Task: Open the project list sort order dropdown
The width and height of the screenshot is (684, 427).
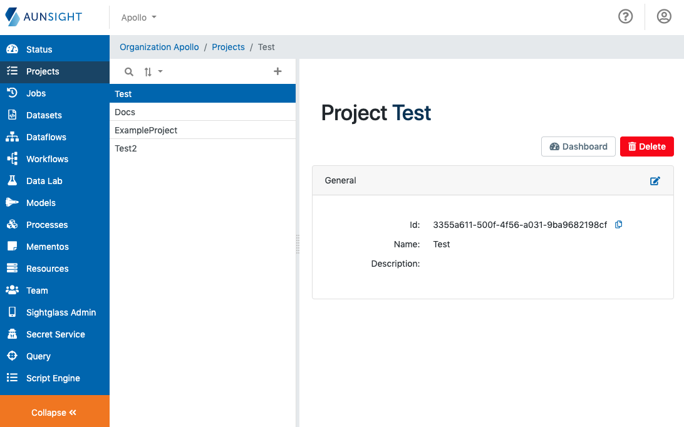Action: click(x=153, y=71)
